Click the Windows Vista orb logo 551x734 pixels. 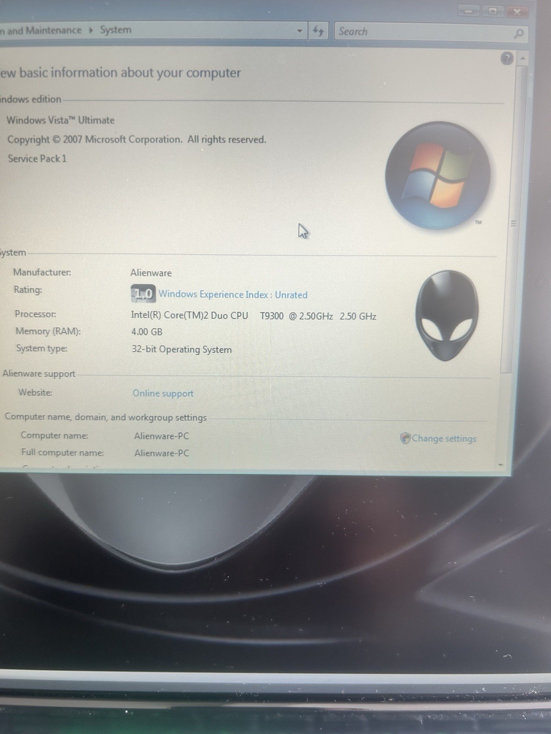pyautogui.click(x=438, y=175)
